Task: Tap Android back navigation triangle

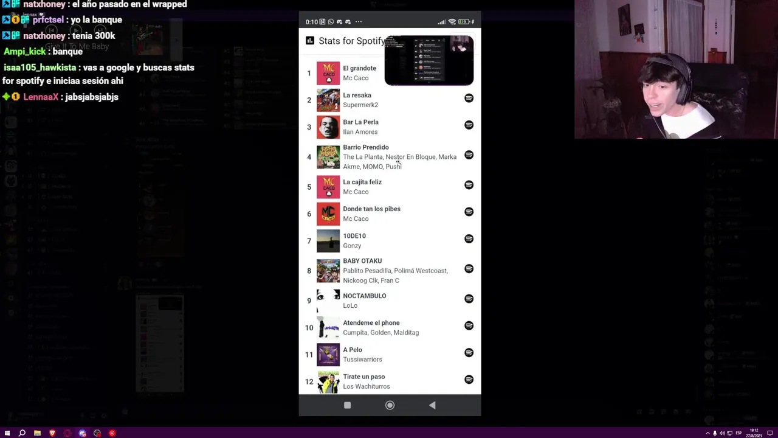Action: (x=432, y=405)
